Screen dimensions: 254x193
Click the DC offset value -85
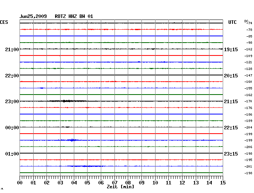[x=249, y=36]
